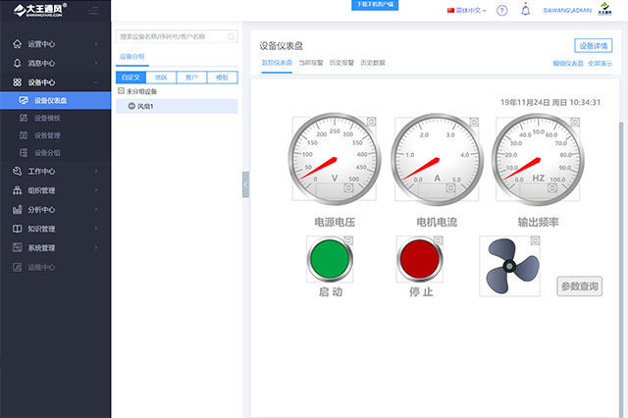
Task: Collapse the 未分组设备 tree node
Action: 120,91
